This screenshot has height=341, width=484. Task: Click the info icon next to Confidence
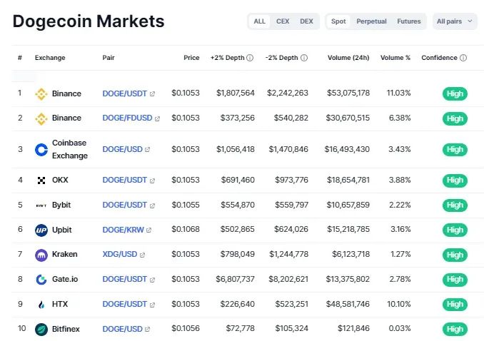tap(463, 58)
